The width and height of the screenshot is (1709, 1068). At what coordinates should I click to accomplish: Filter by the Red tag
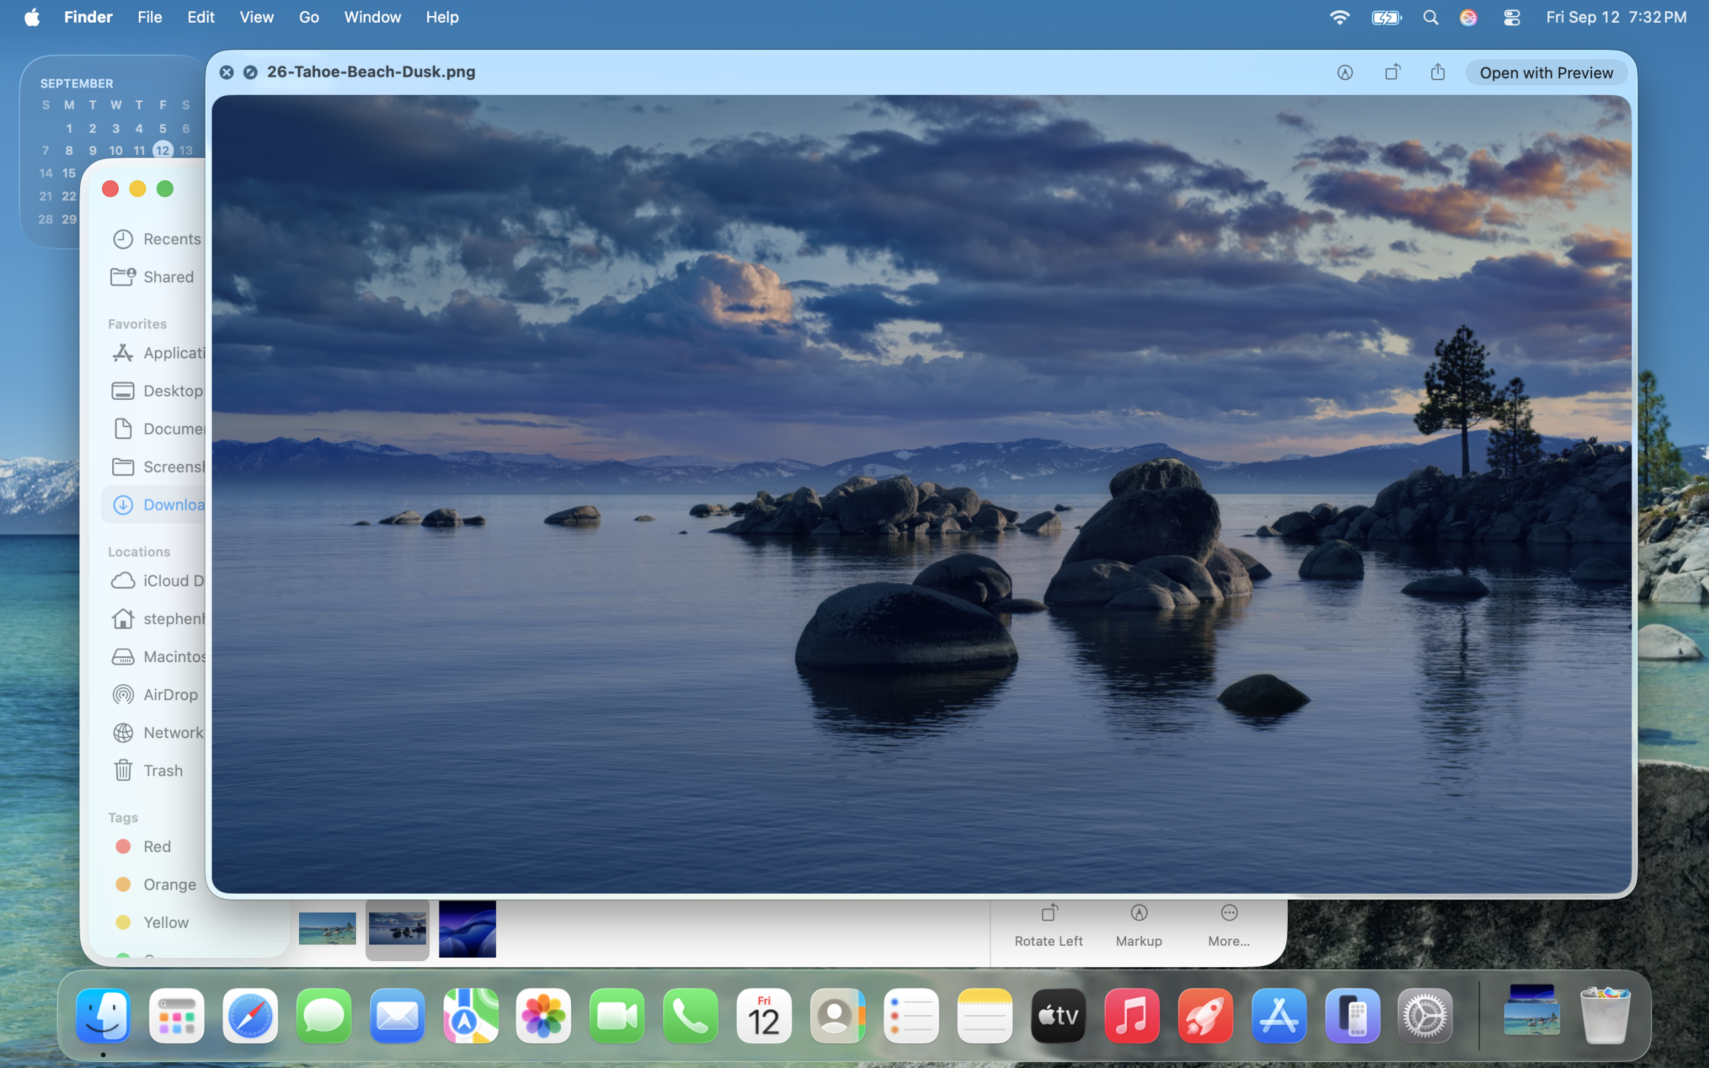(157, 846)
